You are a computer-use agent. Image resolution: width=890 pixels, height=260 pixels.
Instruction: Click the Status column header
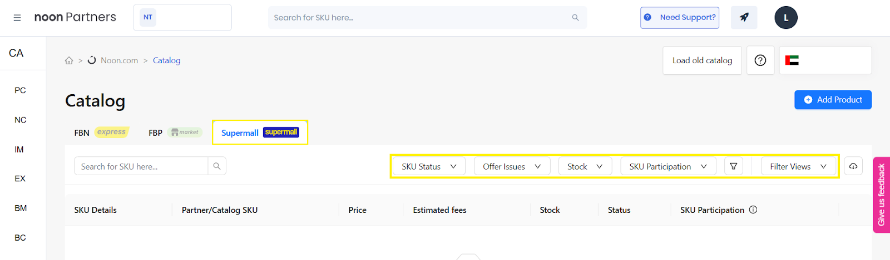pos(619,210)
